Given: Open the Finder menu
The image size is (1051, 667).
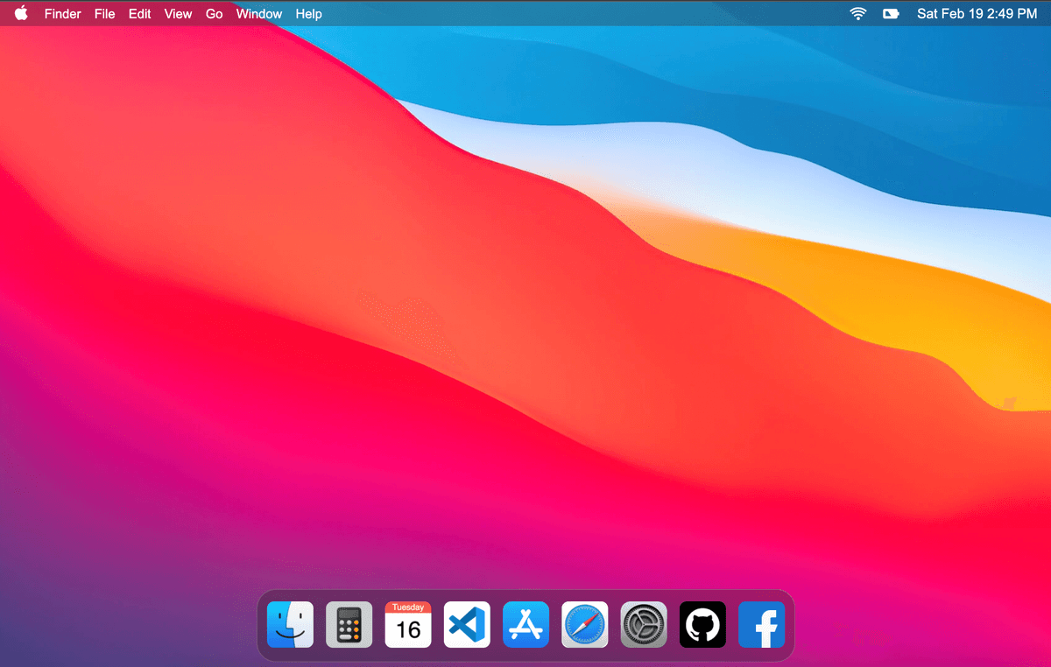Looking at the screenshot, I should coord(62,13).
